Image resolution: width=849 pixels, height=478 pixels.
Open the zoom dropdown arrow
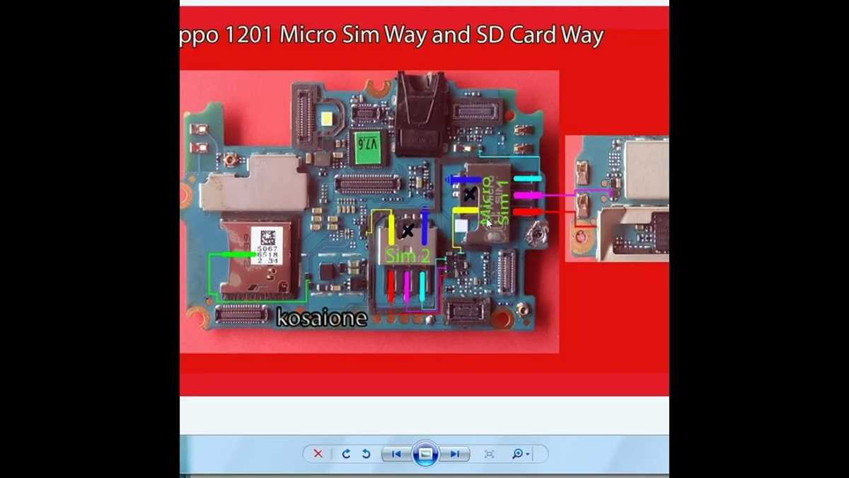[x=528, y=455]
